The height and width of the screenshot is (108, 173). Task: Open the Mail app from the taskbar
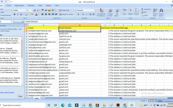coord(70,105)
